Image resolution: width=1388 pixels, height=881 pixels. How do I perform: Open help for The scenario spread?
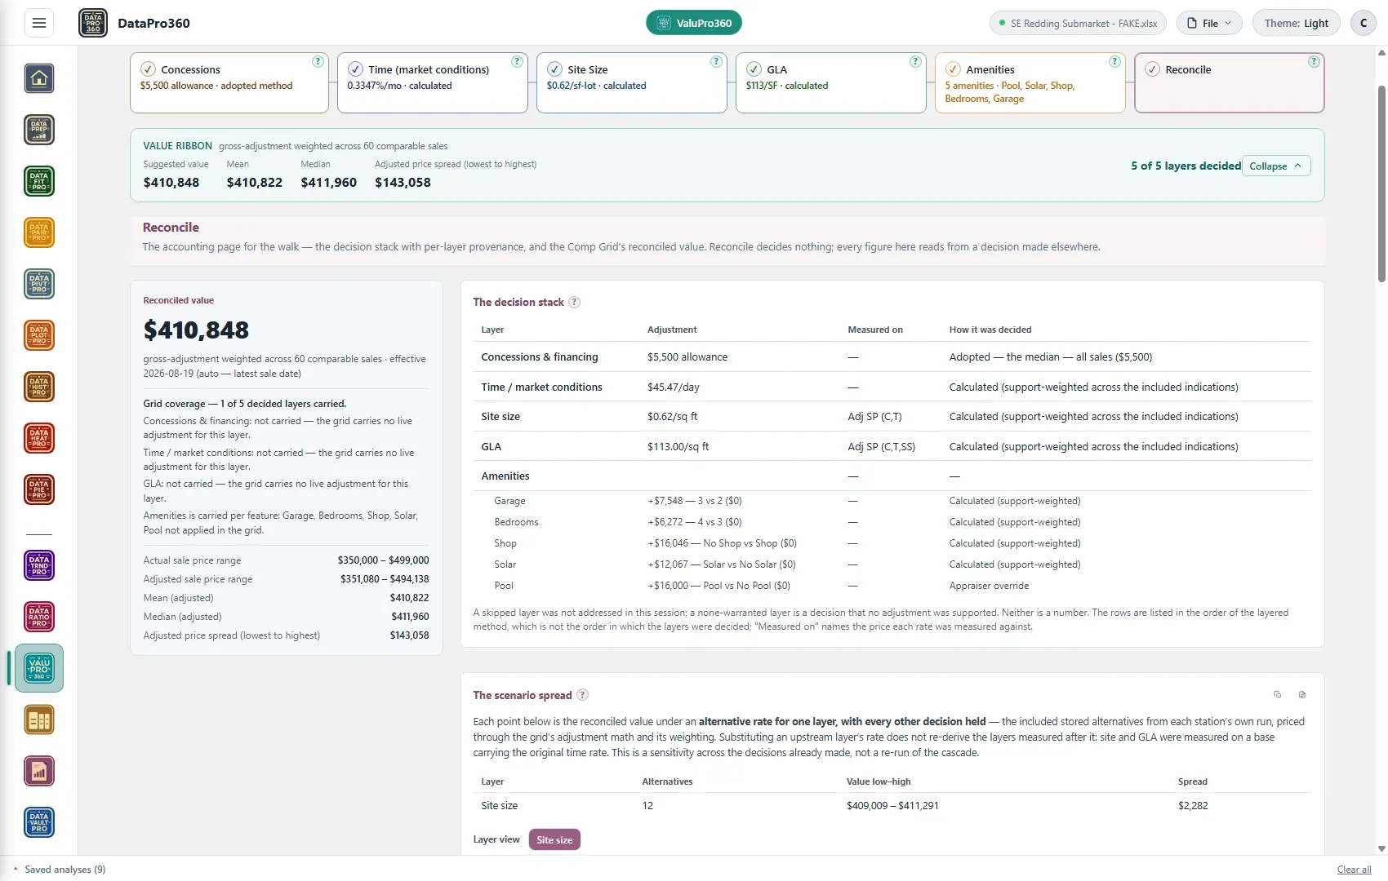[582, 695]
